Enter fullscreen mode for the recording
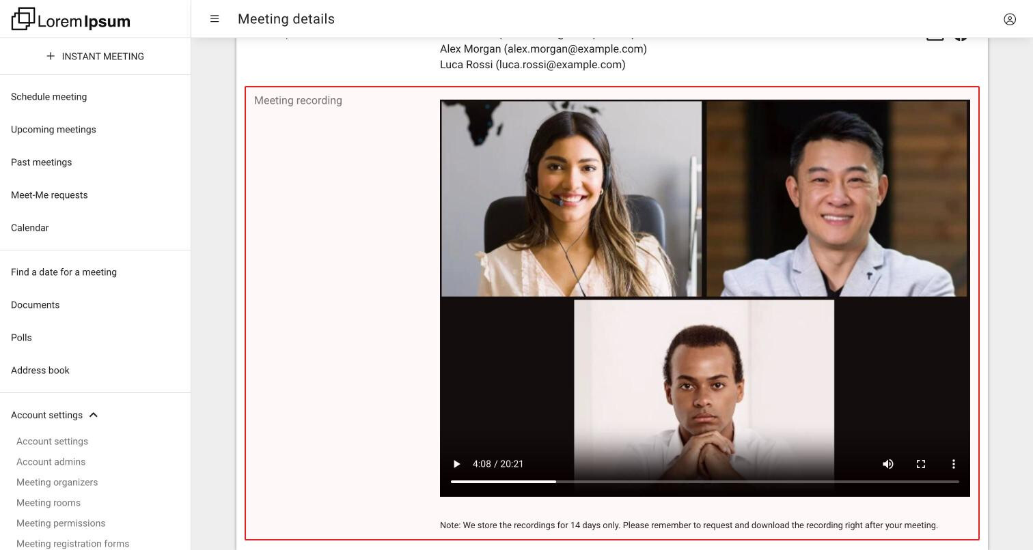 [x=921, y=464]
